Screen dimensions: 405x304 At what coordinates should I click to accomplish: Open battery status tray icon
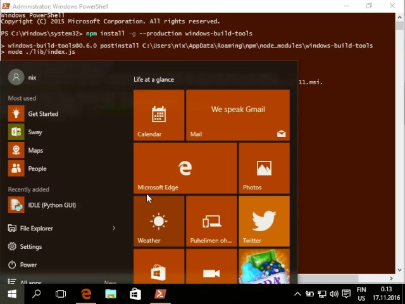point(309,294)
